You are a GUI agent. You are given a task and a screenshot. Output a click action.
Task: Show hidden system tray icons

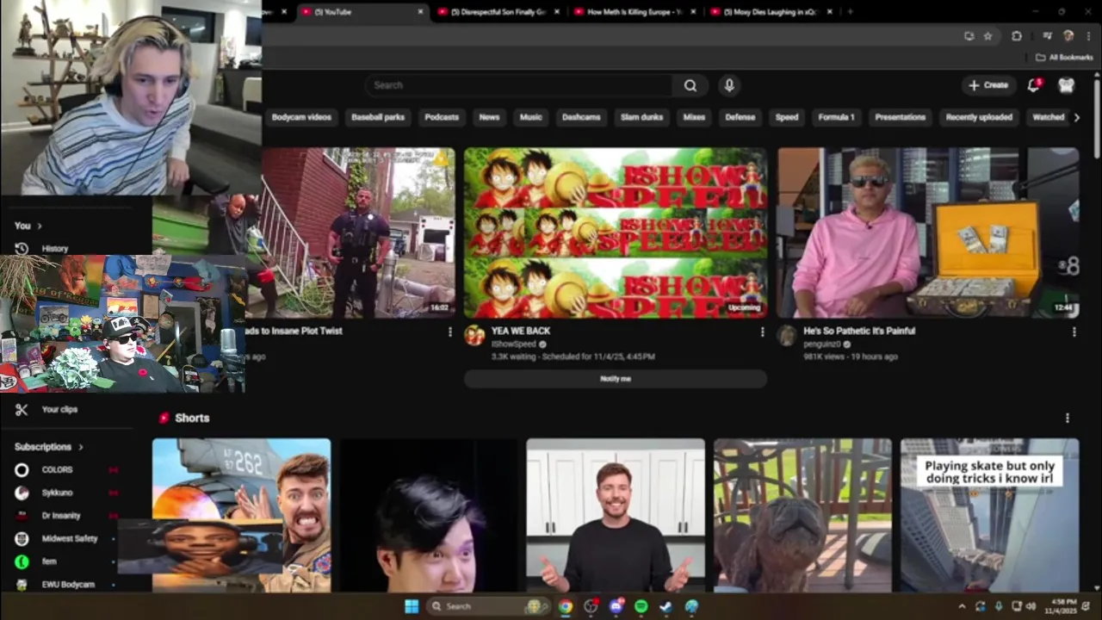click(x=962, y=606)
